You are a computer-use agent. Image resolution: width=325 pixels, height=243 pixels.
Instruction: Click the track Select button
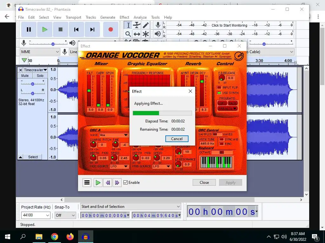(33, 157)
